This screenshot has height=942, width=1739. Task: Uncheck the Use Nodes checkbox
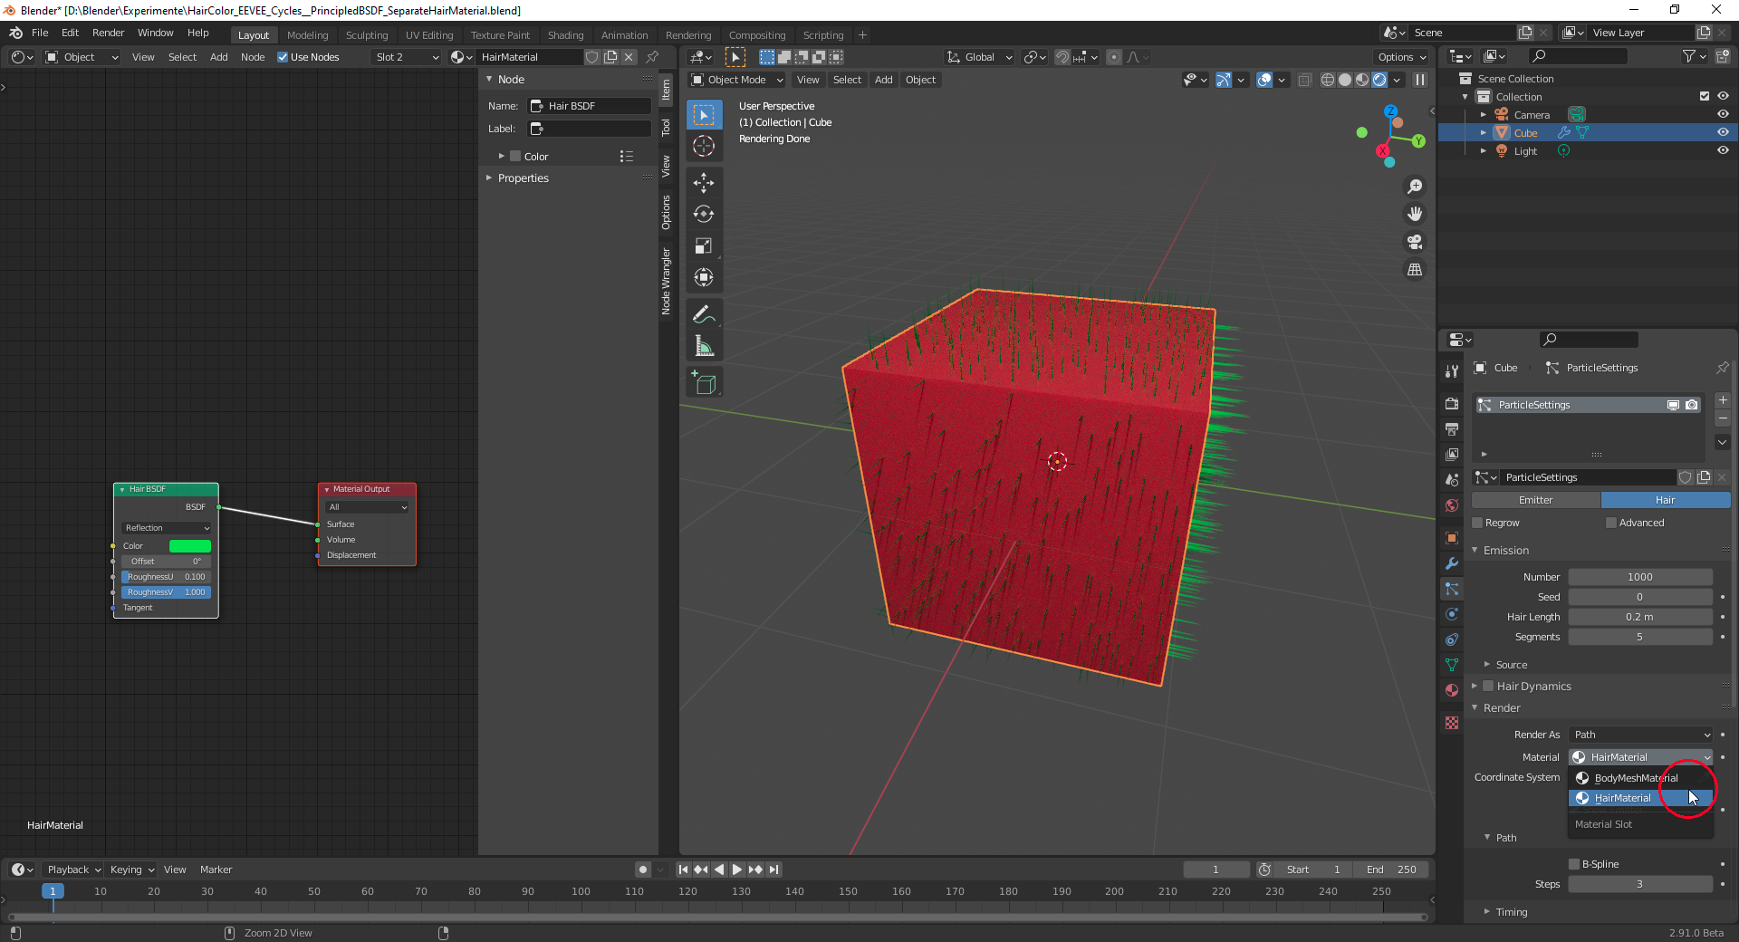283,57
